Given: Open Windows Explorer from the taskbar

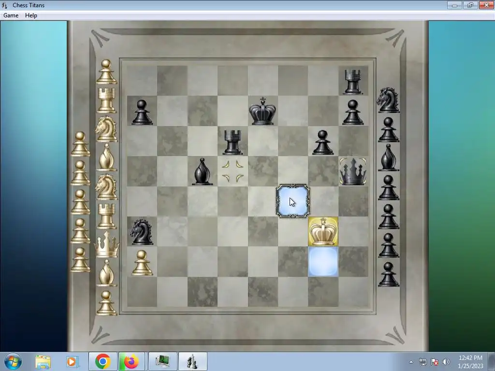Looking at the screenshot, I should coord(43,361).
